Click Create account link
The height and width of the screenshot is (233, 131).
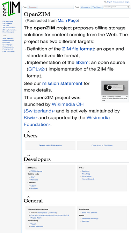(118, 2)
